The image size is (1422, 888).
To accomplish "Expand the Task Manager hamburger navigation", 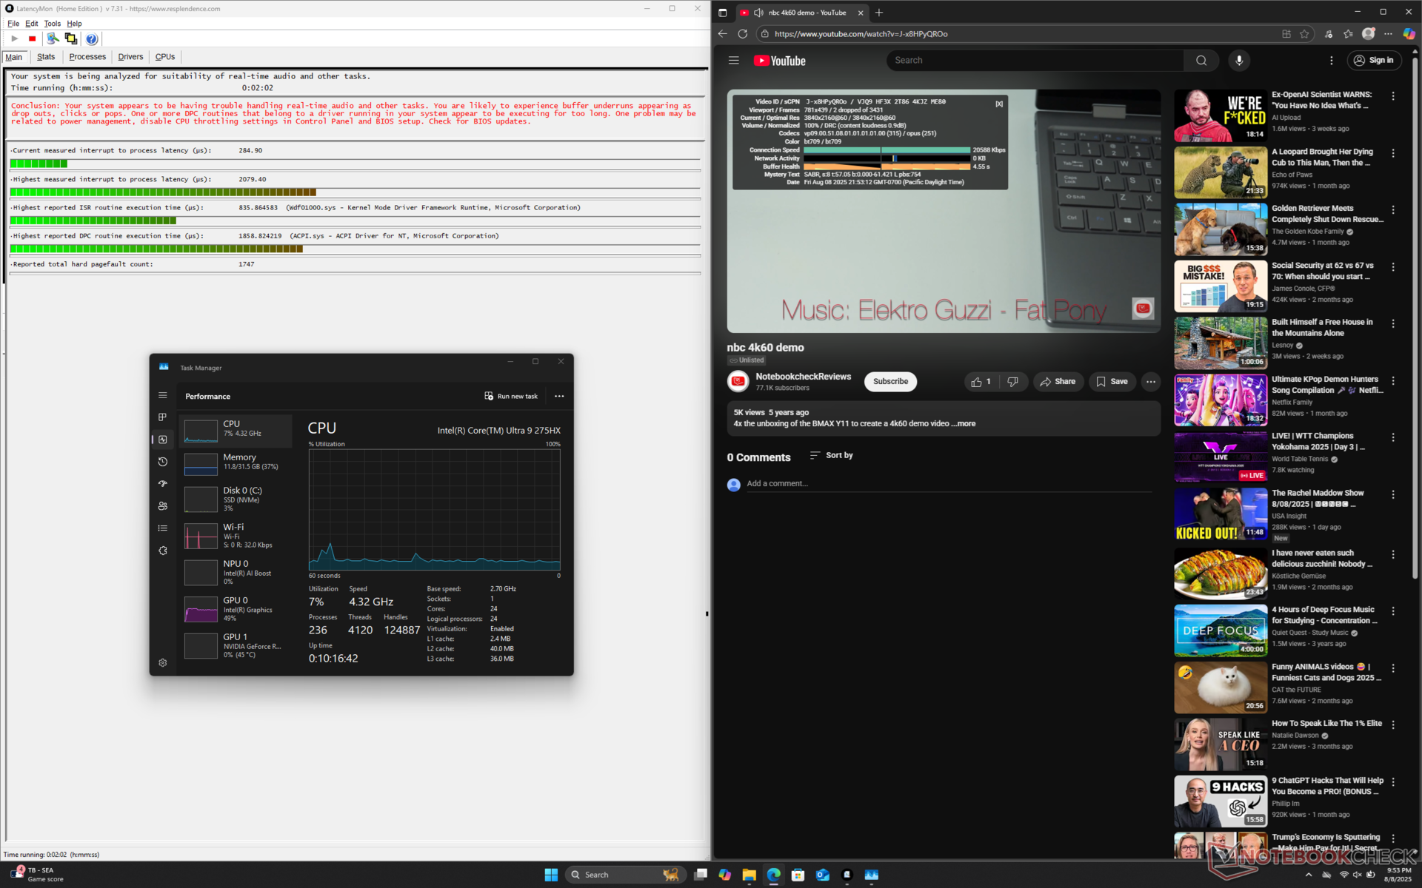I will tap(163, 395).
